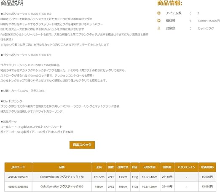Viewport: 220px width, 192px height.
Task: Click the 錘負荷 column header
Action: pyautogui.click(x=167, y=167)
